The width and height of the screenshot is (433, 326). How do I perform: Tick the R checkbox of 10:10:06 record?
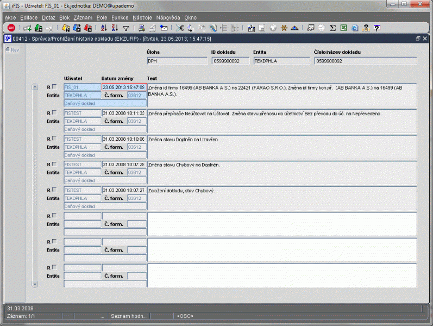[54, 139]
